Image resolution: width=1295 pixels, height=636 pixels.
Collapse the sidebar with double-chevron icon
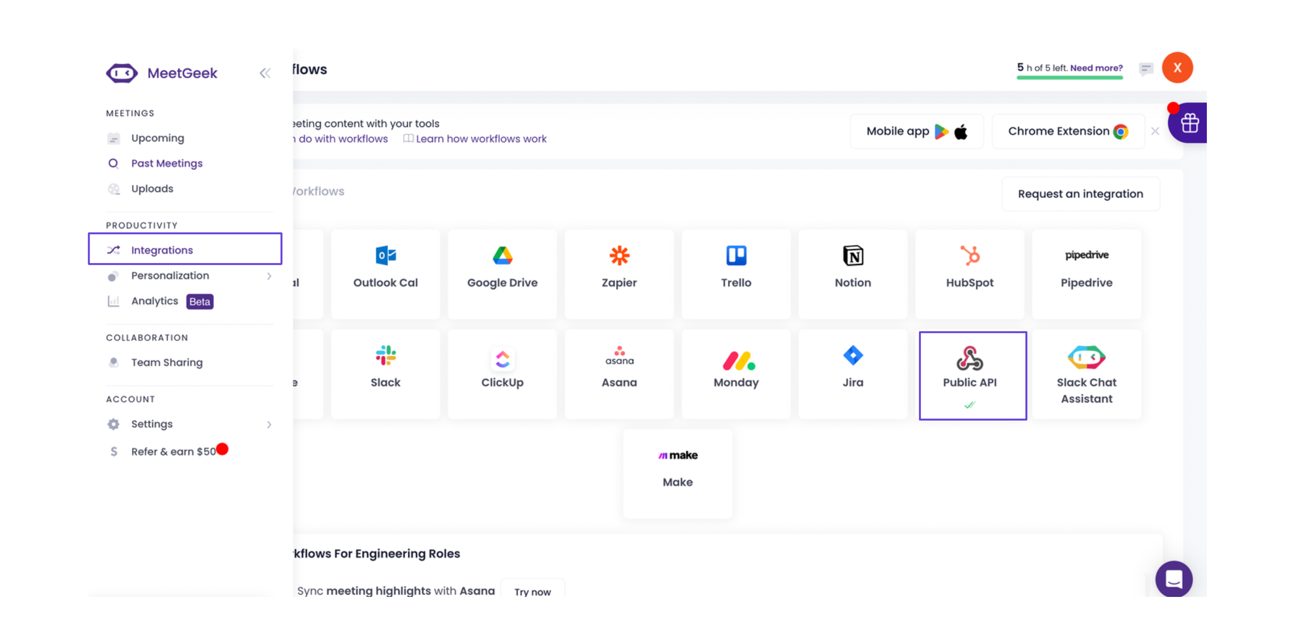(x=265, y=73)
